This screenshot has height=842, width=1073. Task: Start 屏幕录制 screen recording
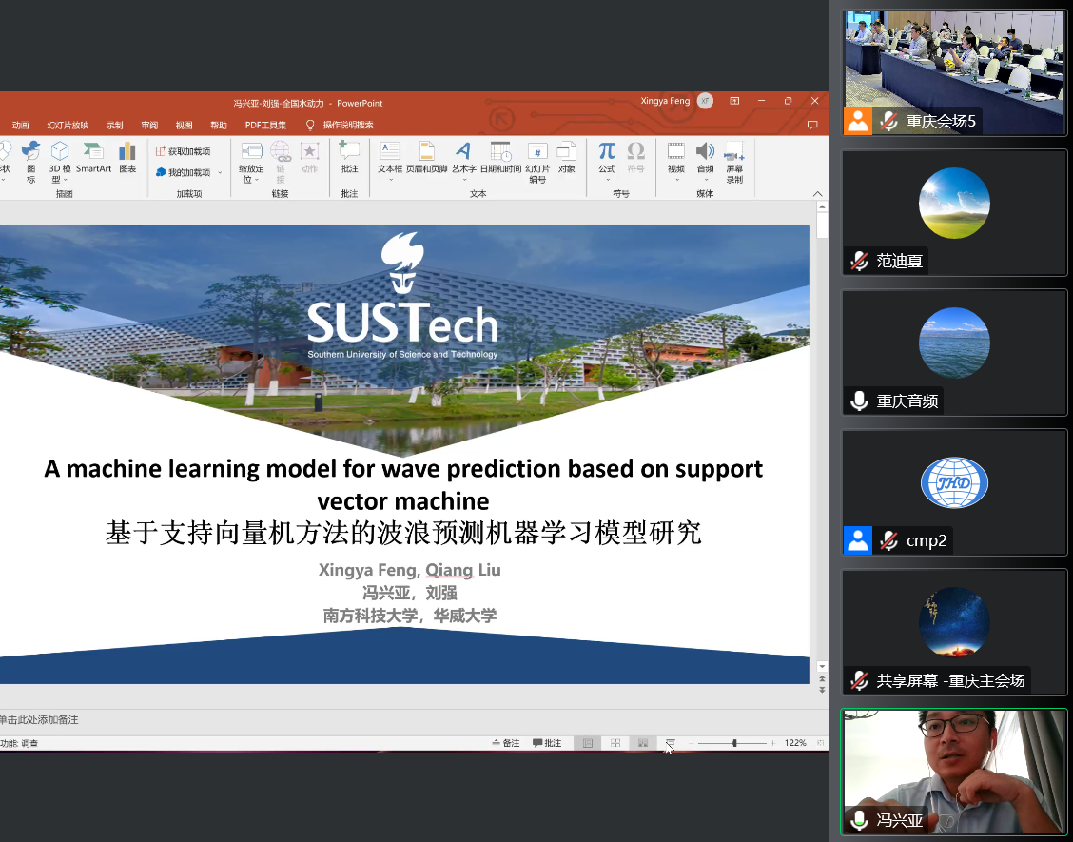coord(735,163)
